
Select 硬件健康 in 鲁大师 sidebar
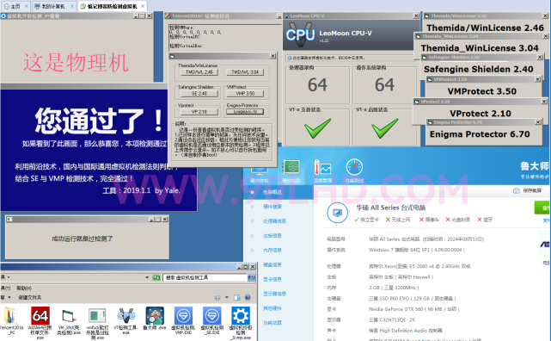(x=272, y=207)
